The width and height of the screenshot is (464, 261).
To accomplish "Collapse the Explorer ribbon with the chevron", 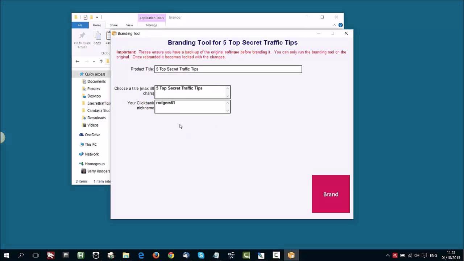I will [334, 25].
